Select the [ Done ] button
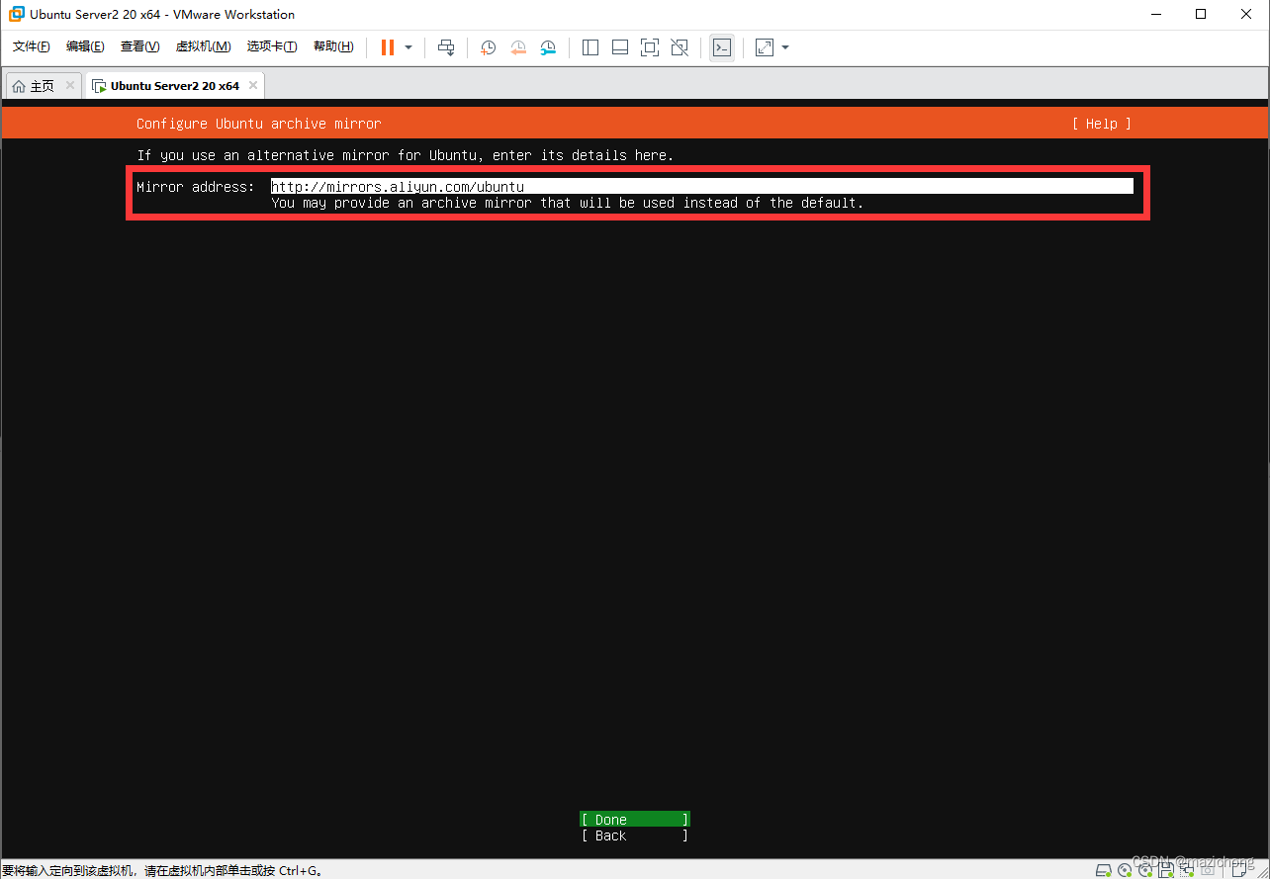The image size is (1270, 879). pyautogui.click(x=634, y=819)
